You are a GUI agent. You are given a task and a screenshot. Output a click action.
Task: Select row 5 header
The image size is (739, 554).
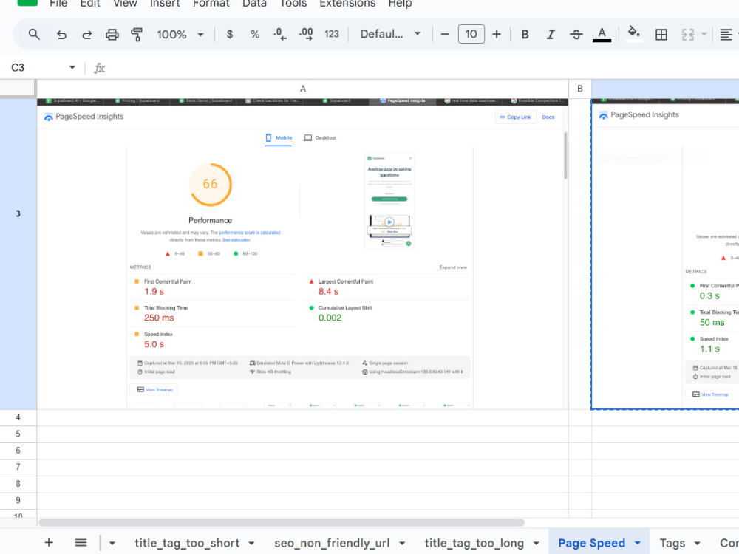pos(18,434)
